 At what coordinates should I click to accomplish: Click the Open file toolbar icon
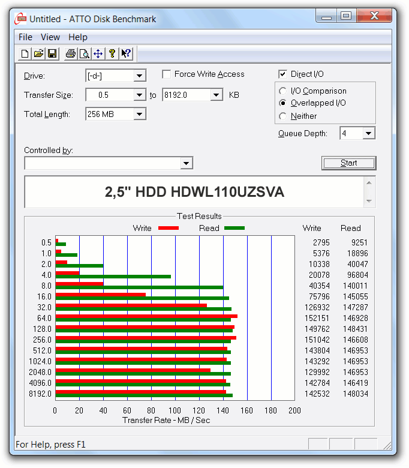tap(38, 54)
